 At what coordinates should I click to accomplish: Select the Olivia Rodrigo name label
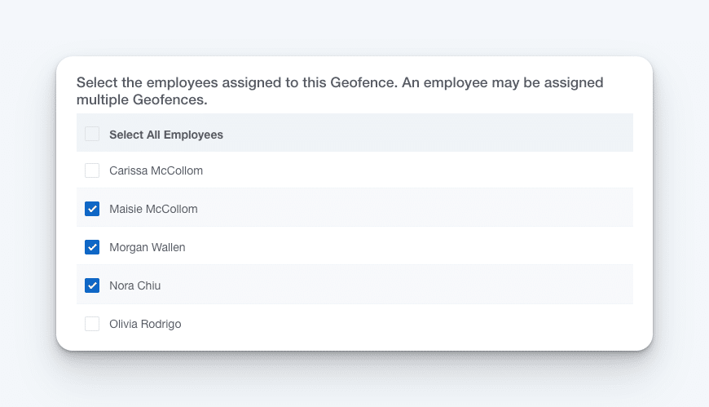click(145, 324)
